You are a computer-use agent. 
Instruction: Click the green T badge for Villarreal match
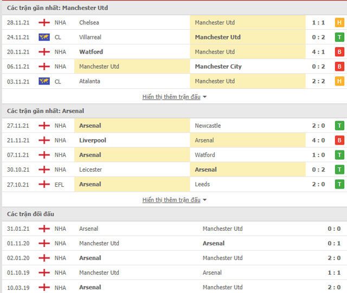(x=339, y=37)
